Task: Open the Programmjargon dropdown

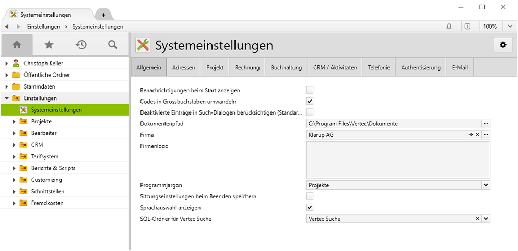Action: tap(486, 185)
